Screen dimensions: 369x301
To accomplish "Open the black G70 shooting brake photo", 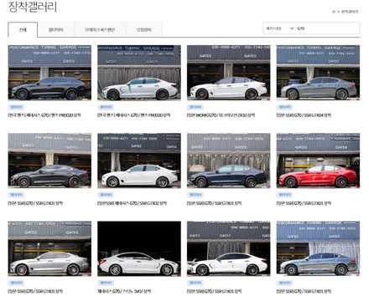I will [49, 73].
